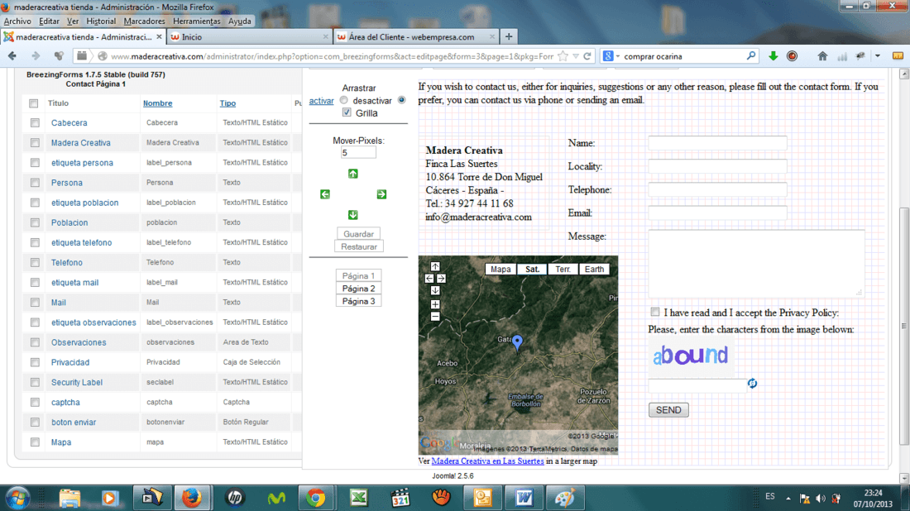Go to Página 3
The height and width of the screenshot is (511, 910).
pos(359,301)
